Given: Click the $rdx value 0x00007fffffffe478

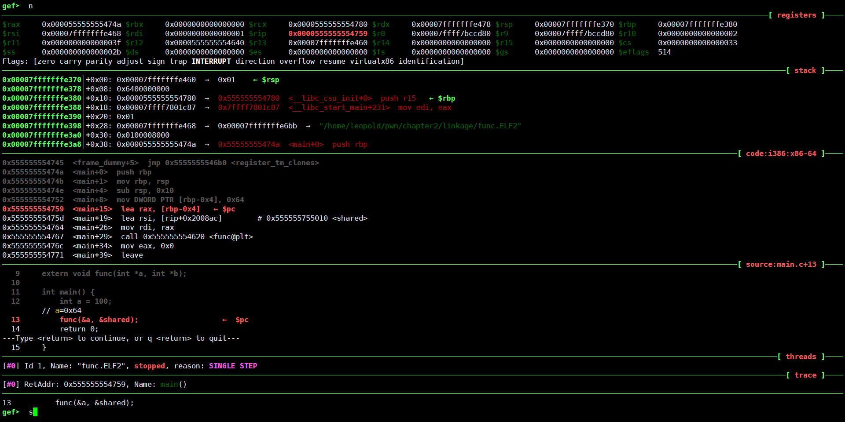Looking at the screenshot, I should point(451,24).
